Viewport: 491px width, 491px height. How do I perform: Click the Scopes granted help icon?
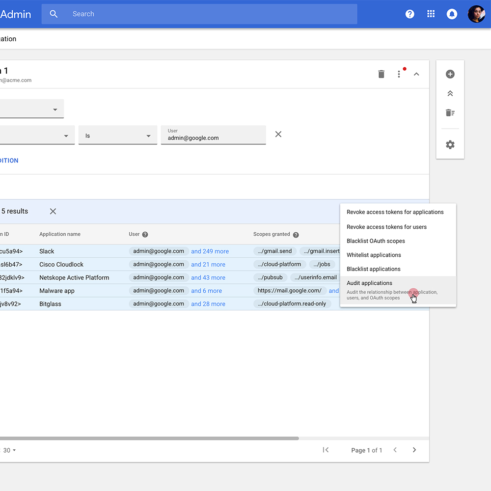tap(296, 235)
